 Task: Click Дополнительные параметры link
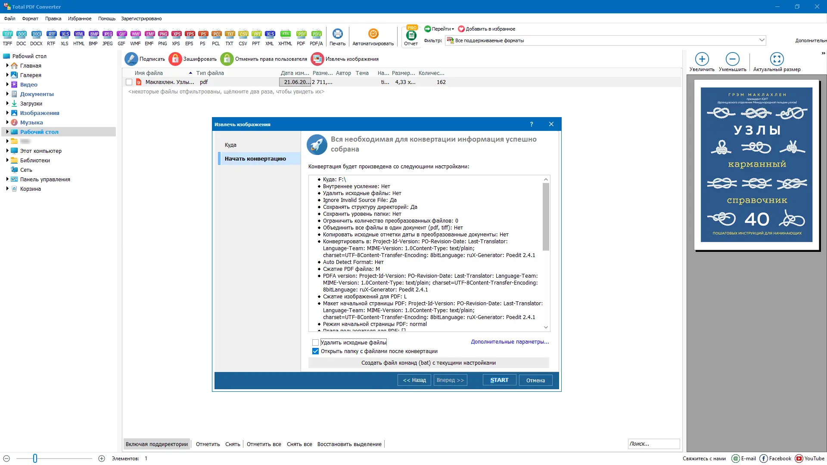[510, 341]
